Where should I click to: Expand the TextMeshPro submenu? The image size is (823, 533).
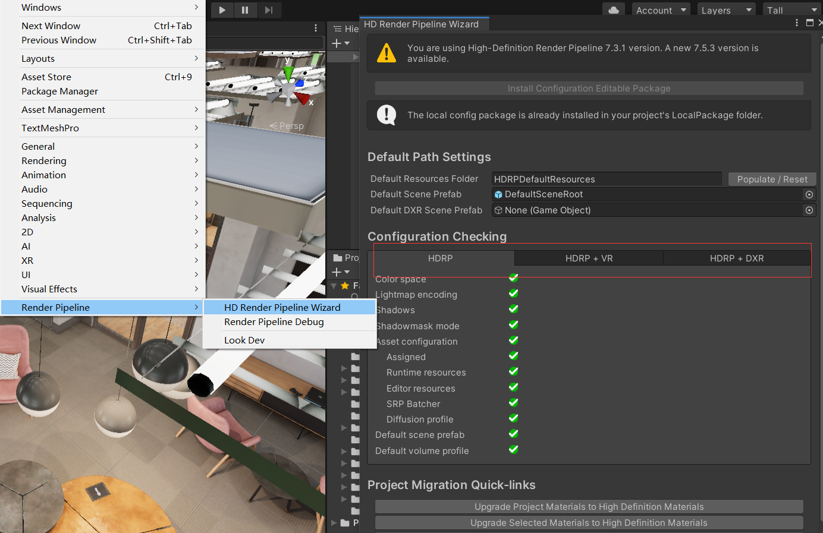coord(102,128)
